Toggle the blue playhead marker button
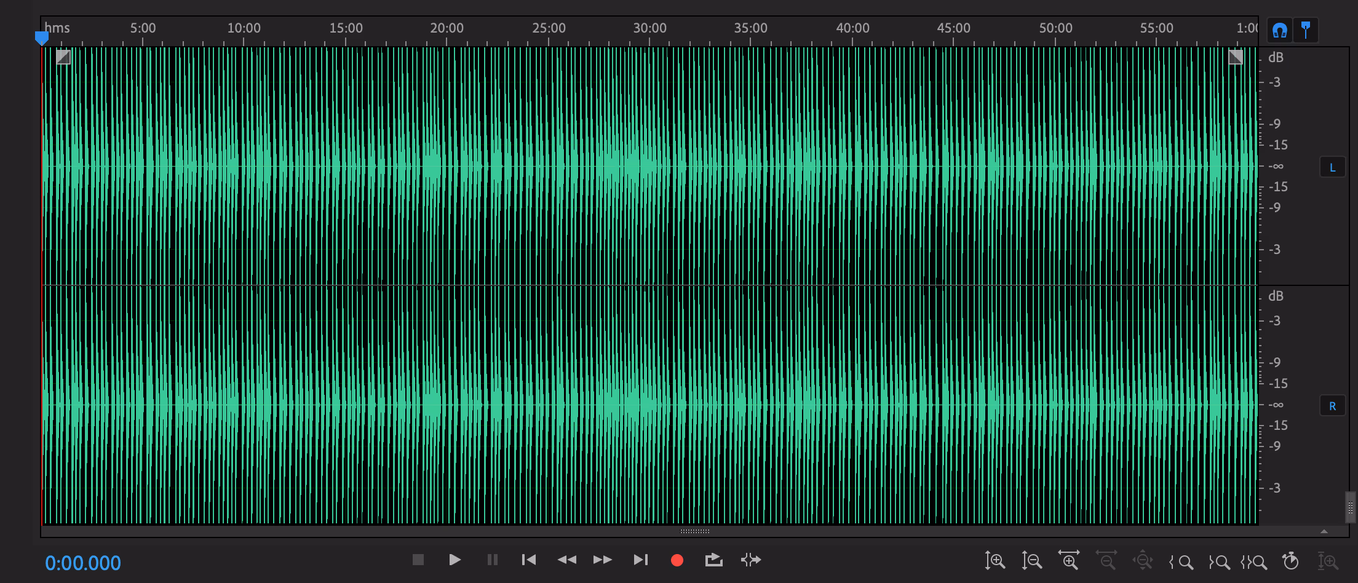The width and height of the screenshot is (1358, 583). pyautogui.click(x=1306, y=30)
